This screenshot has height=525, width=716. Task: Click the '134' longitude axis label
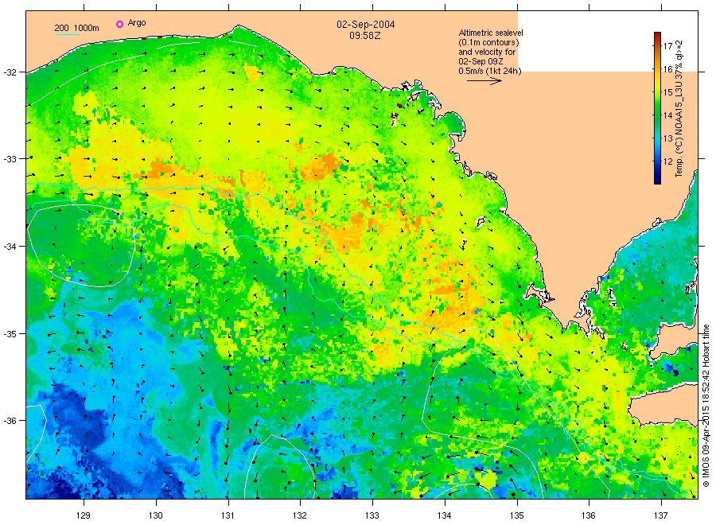pos(444,516)
